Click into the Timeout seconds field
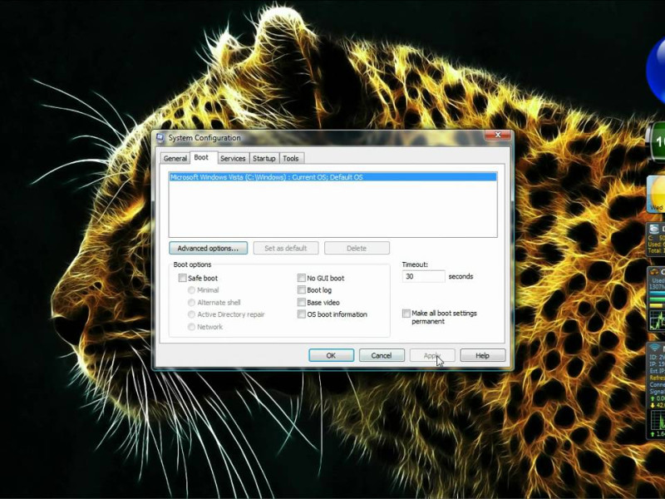This screenshot has width=665, height=499. [423, 276]
